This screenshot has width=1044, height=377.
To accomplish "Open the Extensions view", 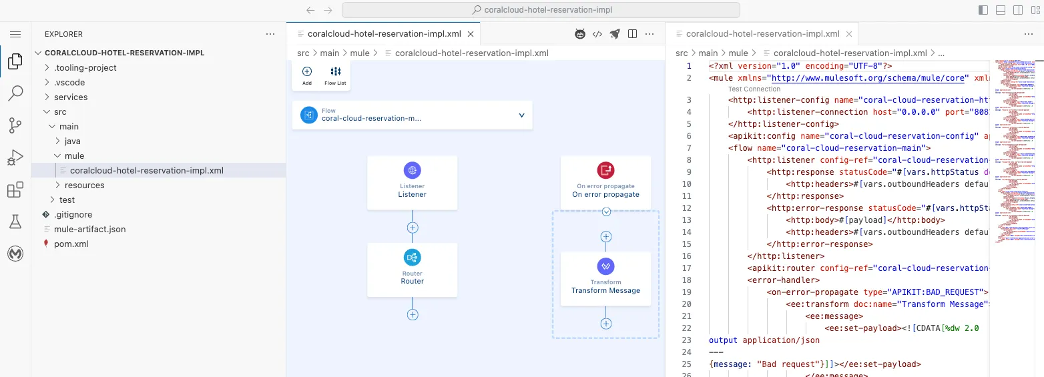I will pos(15,190).
